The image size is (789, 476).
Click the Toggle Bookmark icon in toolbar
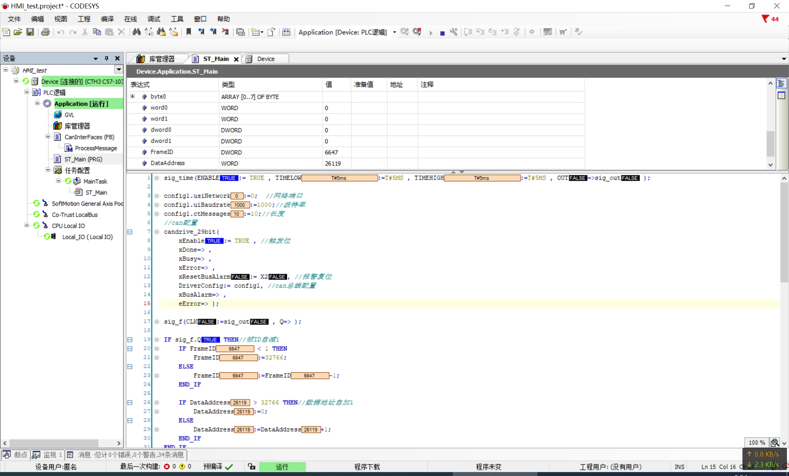[189, 32]
